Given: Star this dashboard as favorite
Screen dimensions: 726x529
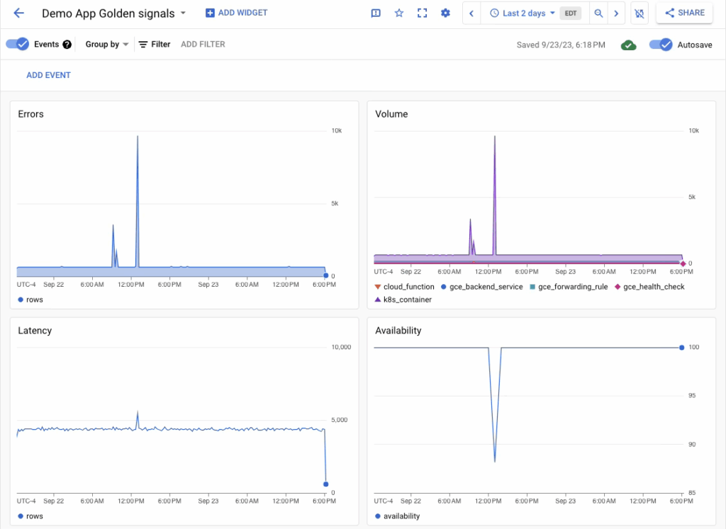Looking at the screenshot, I should click(x=399, y=13).
